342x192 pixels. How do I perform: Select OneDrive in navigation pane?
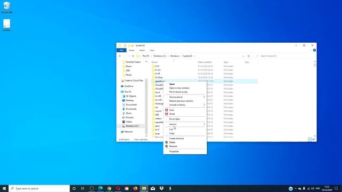[129, 86]
